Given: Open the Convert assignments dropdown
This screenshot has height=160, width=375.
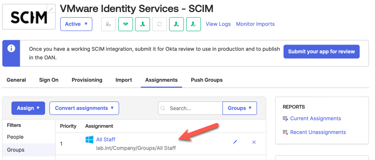Looking at the screenshot, I should click(84, 108).
